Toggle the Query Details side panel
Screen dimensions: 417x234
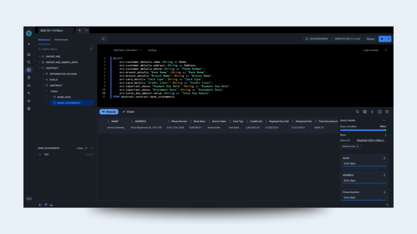pyautogui.click(x=380, y=112)
